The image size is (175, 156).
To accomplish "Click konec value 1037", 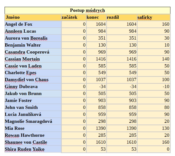I will (x=101, y=80).
